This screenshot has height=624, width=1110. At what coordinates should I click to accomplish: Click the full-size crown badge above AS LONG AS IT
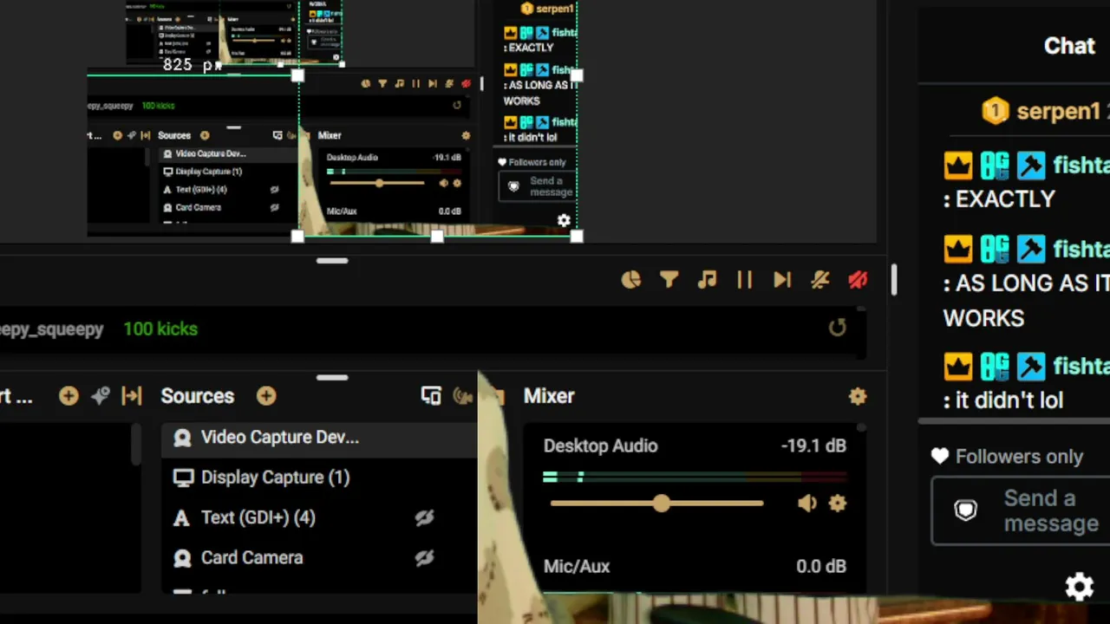pos(958,249)
